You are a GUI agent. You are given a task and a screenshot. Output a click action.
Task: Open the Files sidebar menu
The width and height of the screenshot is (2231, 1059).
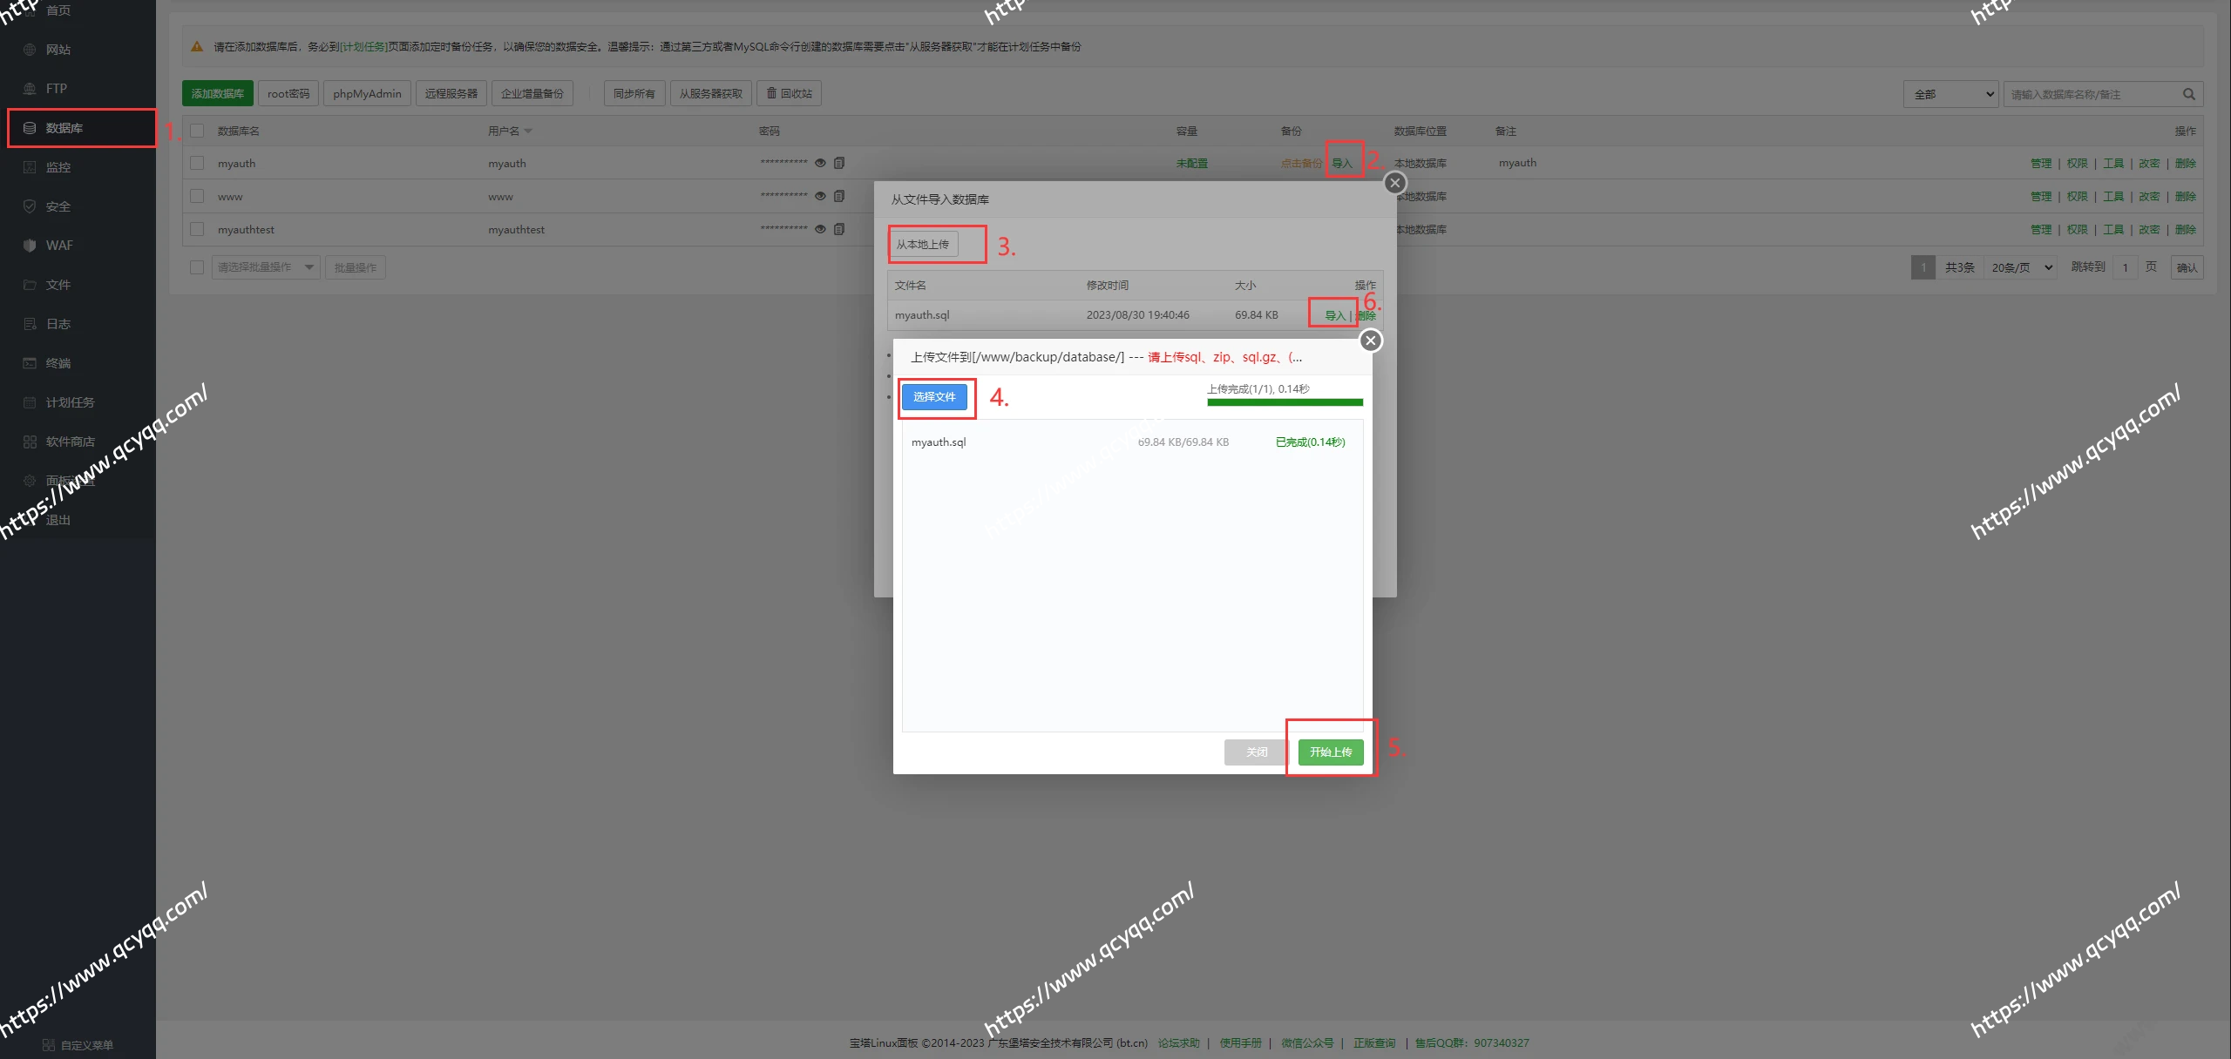58,285
